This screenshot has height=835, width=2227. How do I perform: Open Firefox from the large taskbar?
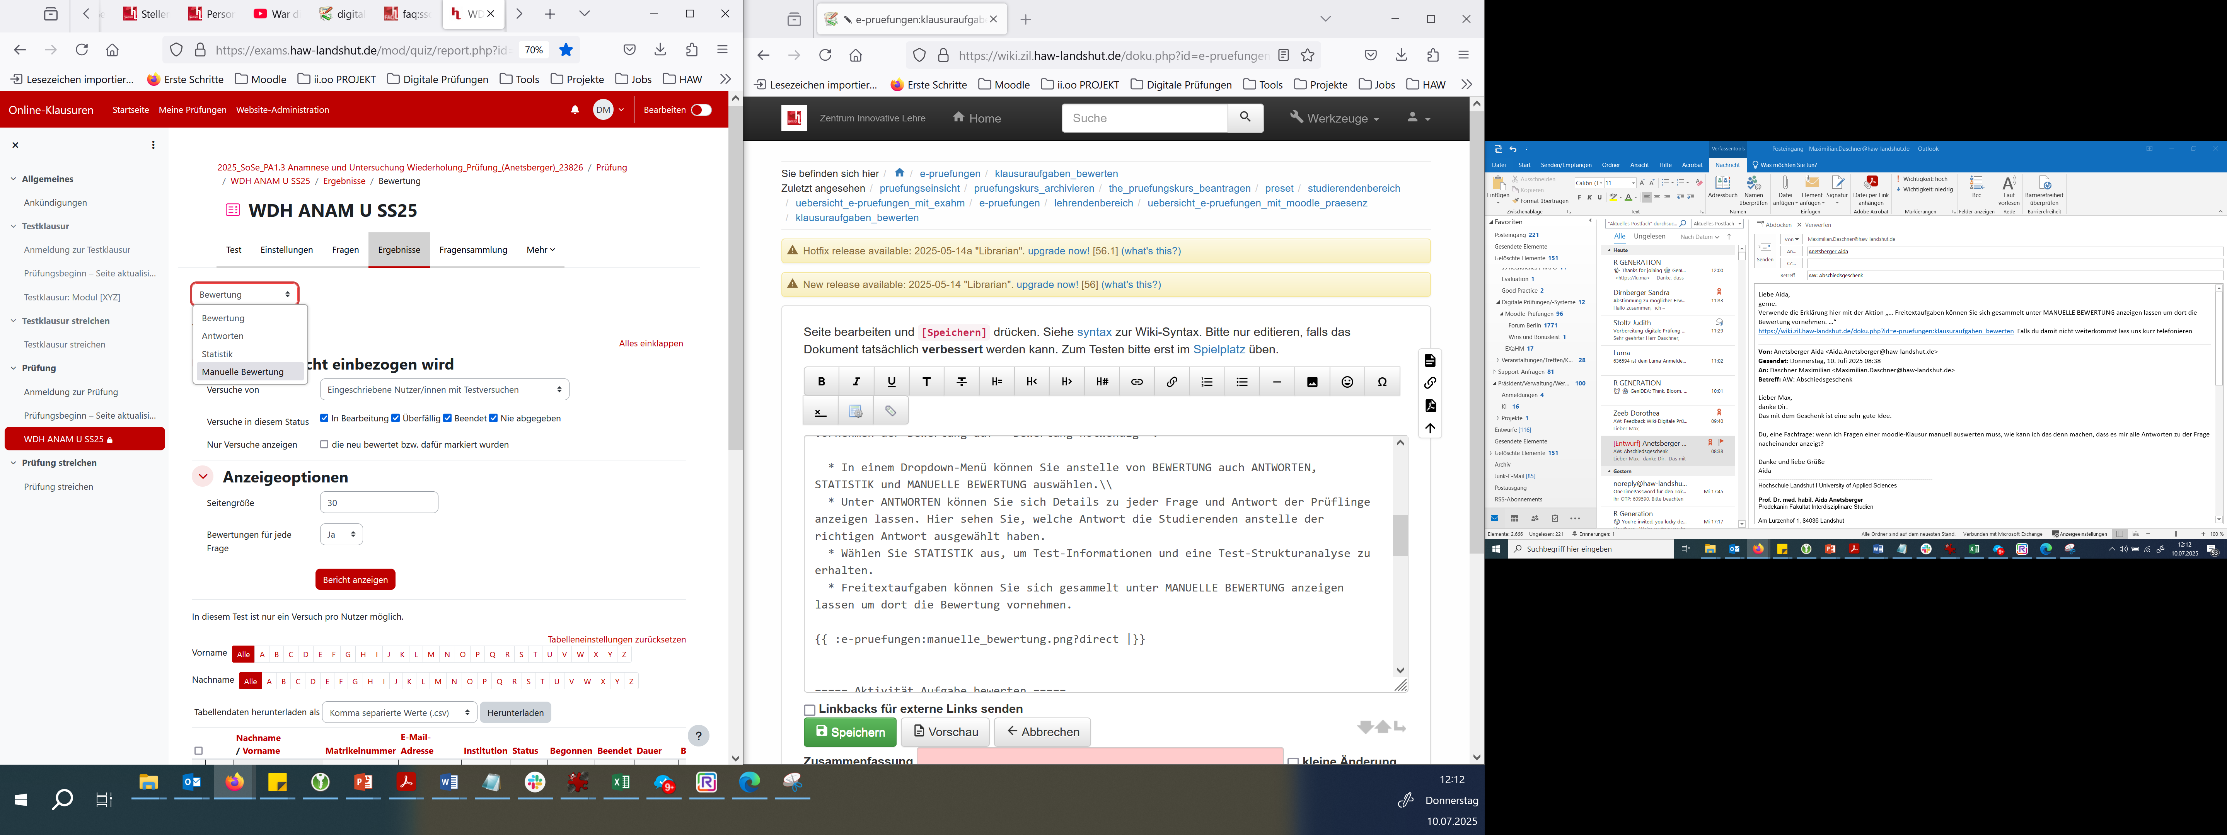click(x=234, y=782)
